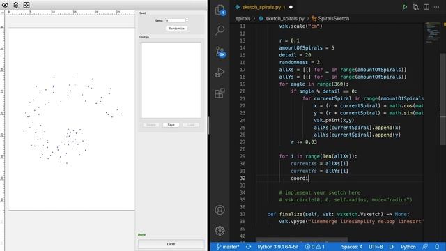The width and height of the screenshot is (446, 251).
Task: Step the Seed value with the spinner arrows
Action: (x=187, y=20)
